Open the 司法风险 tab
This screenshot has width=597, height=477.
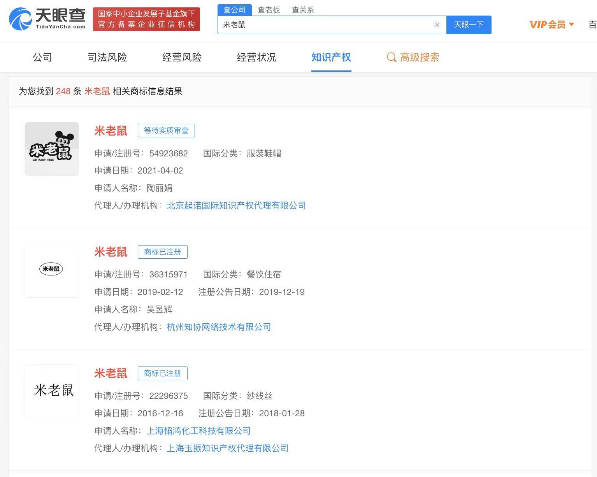pos(107,57)
